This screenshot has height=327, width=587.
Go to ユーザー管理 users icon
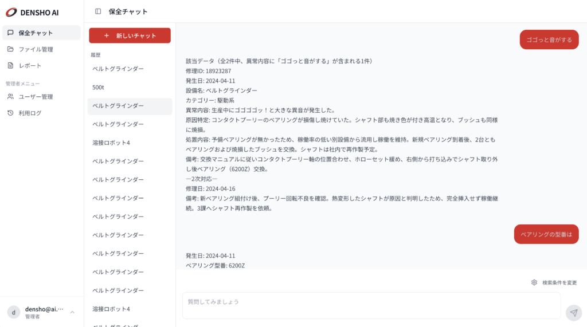point(10,97)
